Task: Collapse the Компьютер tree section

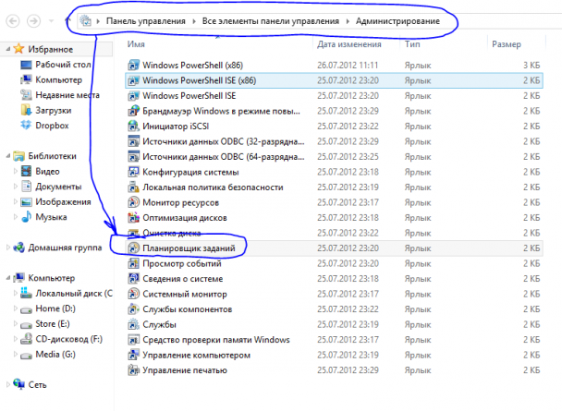Action: tap(8, 278)
